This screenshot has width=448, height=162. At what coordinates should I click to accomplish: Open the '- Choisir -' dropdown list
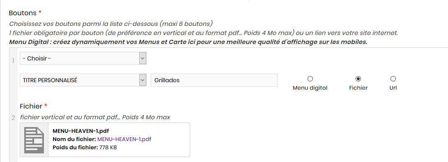tap(83, 58)
